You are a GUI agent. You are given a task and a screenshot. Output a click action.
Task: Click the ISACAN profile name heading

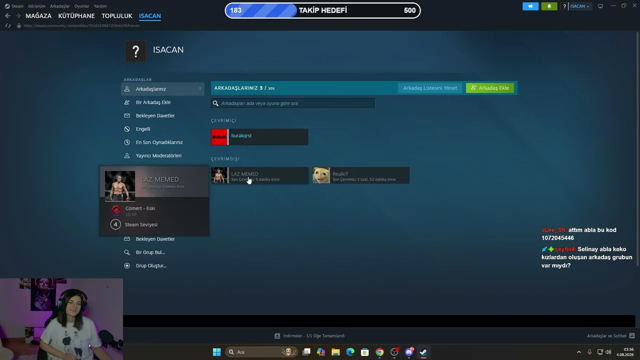tap(168, 50)
